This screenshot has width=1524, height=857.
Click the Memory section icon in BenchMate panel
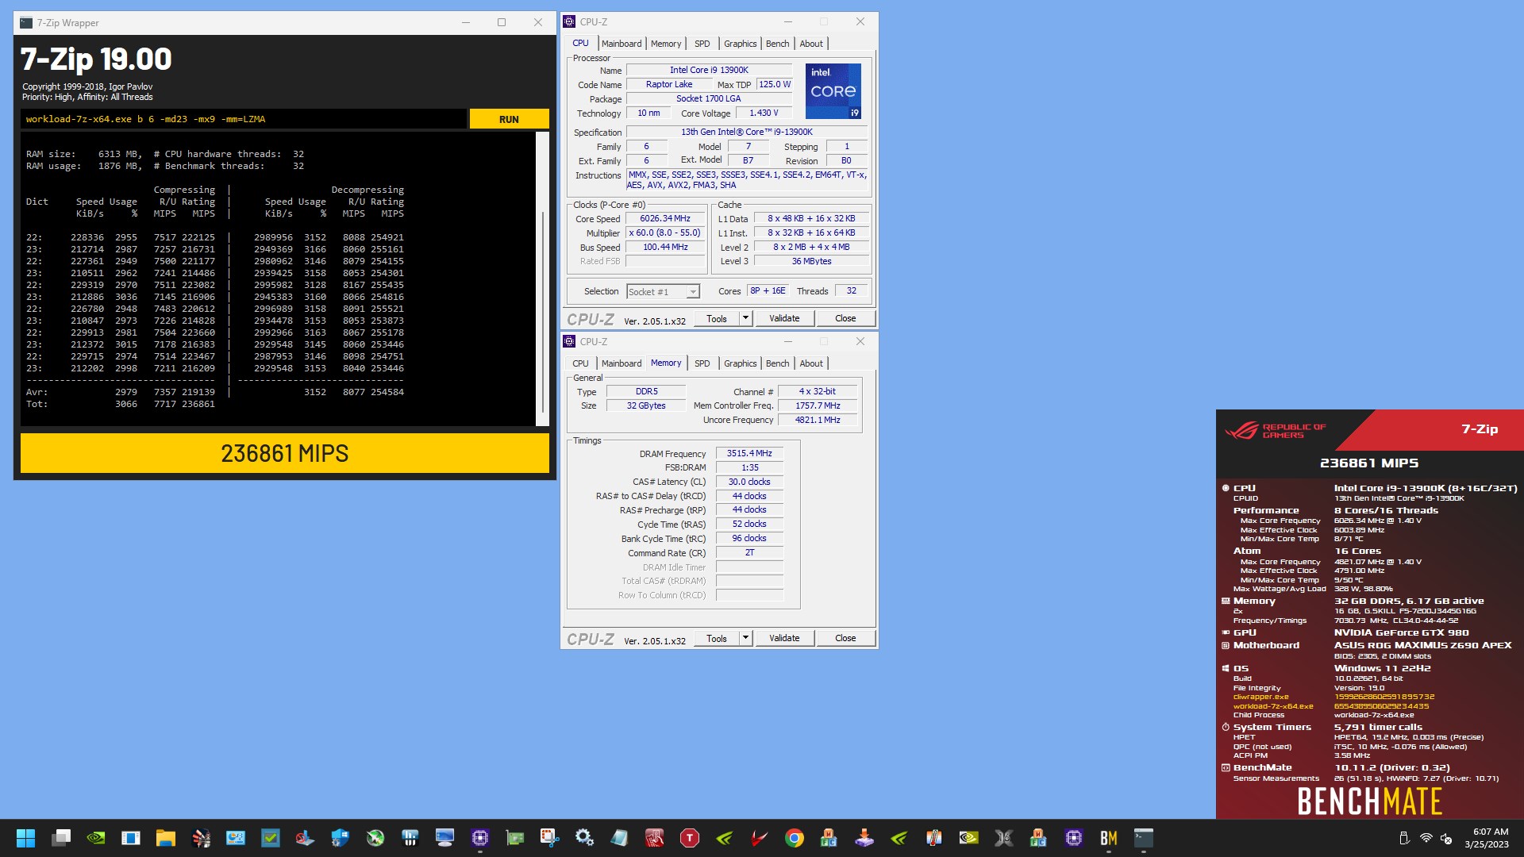coord(1226,601)
